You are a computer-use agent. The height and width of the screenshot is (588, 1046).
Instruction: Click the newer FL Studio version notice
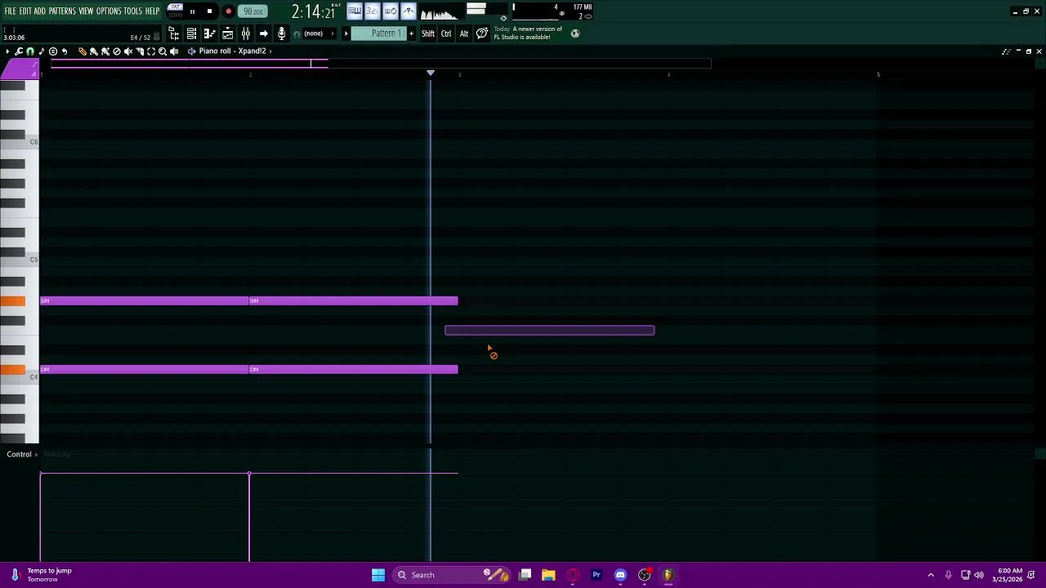(x=529, y=33)
